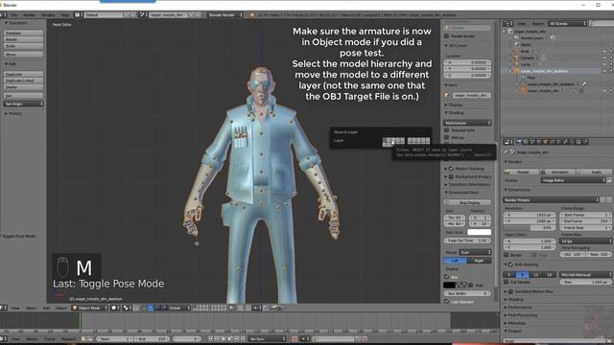Toggle the highlighted translate manipulator icon

click(151, 309)
